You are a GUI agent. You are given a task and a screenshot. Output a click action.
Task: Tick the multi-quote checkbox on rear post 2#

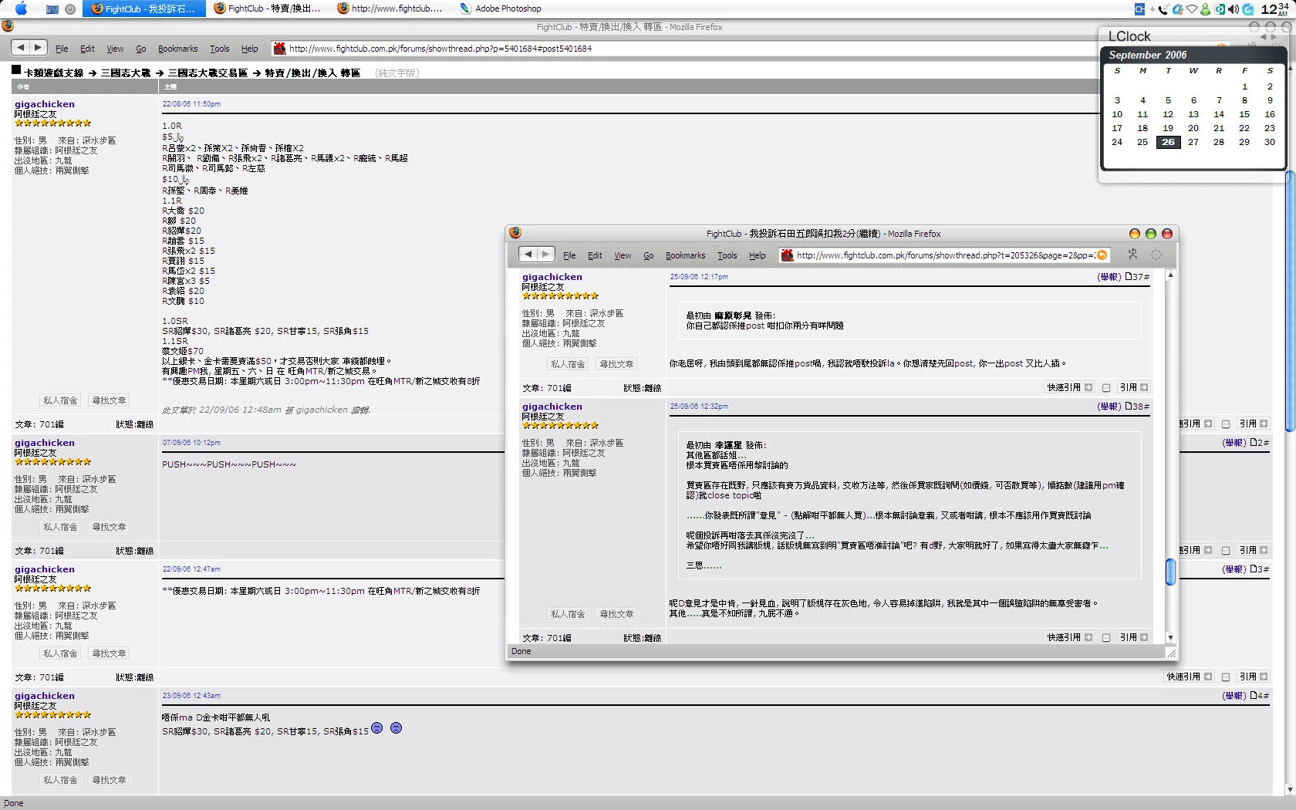[1226, 551]
